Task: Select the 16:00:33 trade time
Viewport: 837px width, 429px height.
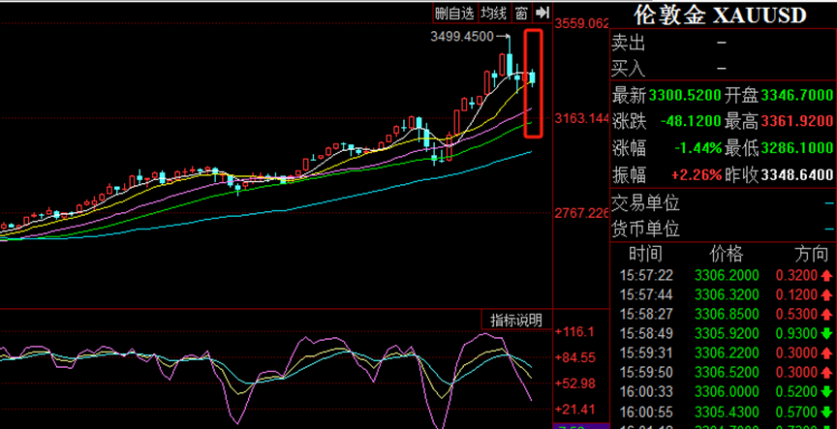Action: click(646, 392)
